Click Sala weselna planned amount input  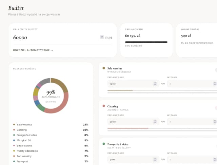pyautogui.click(x=133, y=84)
